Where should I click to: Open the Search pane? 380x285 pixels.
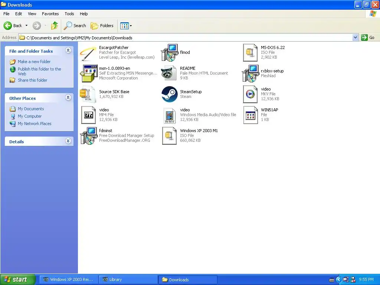point(75,26)
